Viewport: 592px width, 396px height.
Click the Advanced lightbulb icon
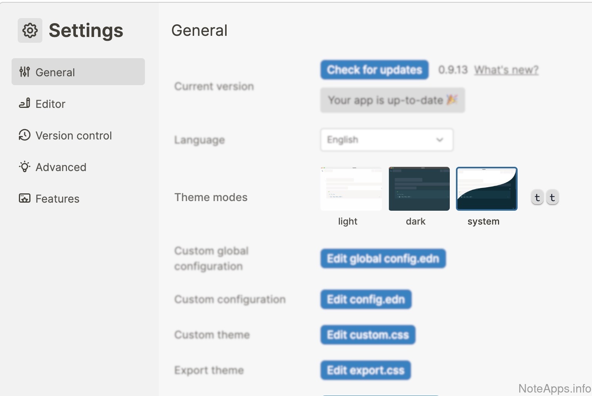(25, 167)
